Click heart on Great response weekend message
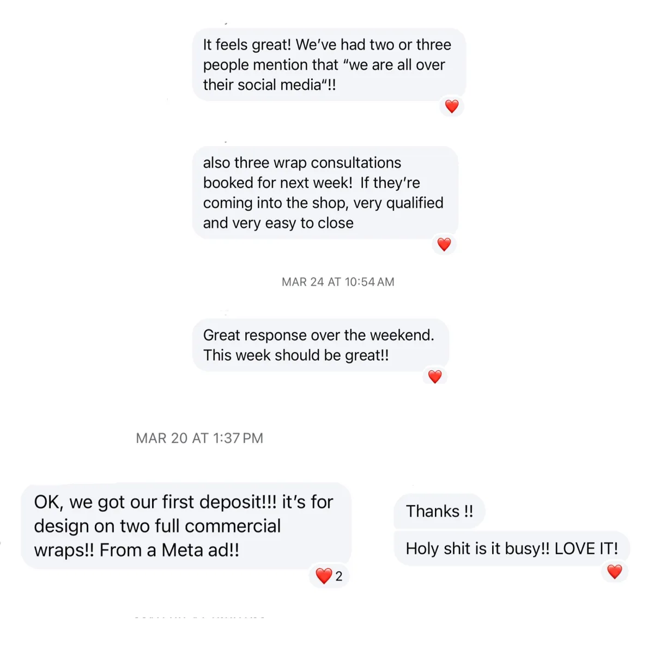This screenshot has width=654, height=654. click(x=435, y=377)
